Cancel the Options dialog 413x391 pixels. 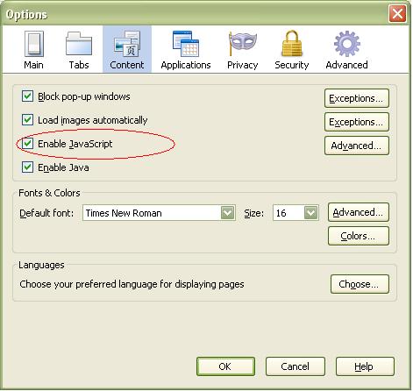click(296, 366)
